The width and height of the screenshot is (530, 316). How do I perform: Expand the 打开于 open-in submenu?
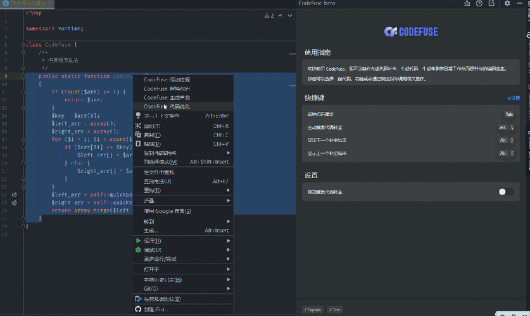[x=183, y=269]
